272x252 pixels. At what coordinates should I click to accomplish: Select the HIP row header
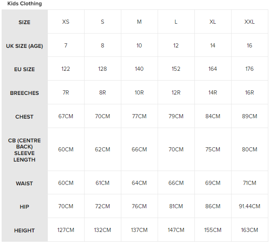(25, 207)
